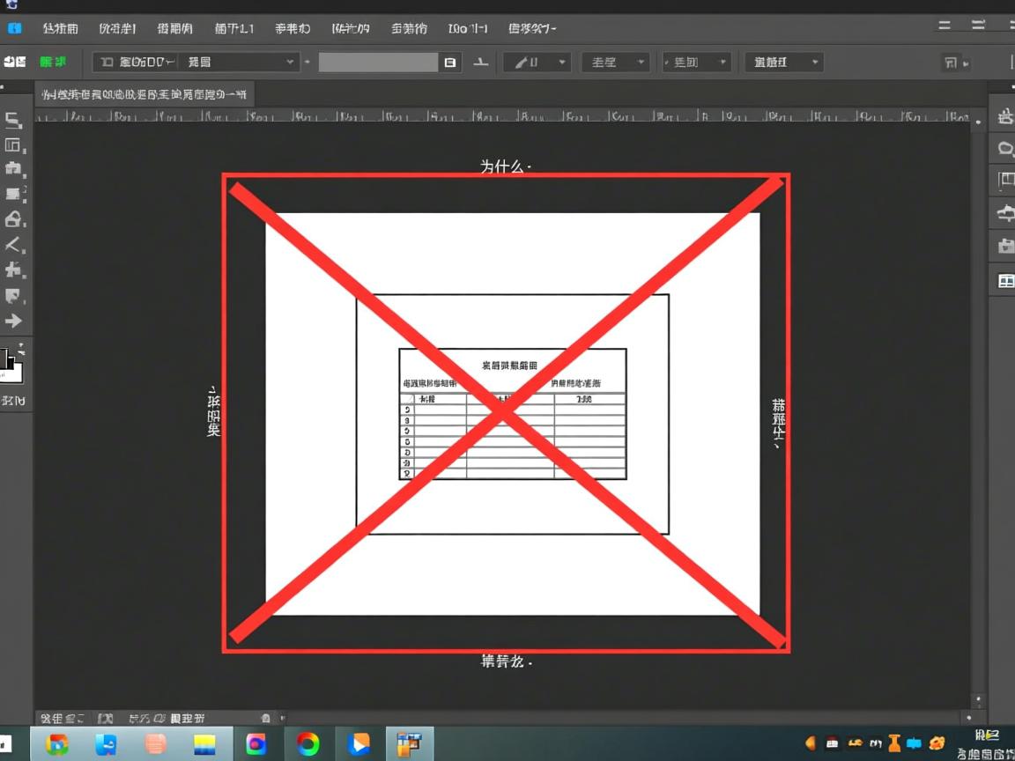
Task: Click the topmost icon in right panel strip
Action: 1005,116
